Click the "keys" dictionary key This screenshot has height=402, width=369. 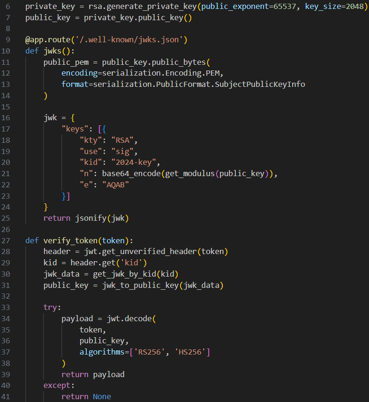(x=75, y=129)
